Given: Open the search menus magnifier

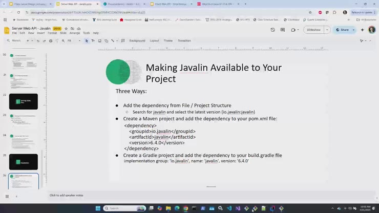Looking at the screenshot, I should click(x=8, y=40).
